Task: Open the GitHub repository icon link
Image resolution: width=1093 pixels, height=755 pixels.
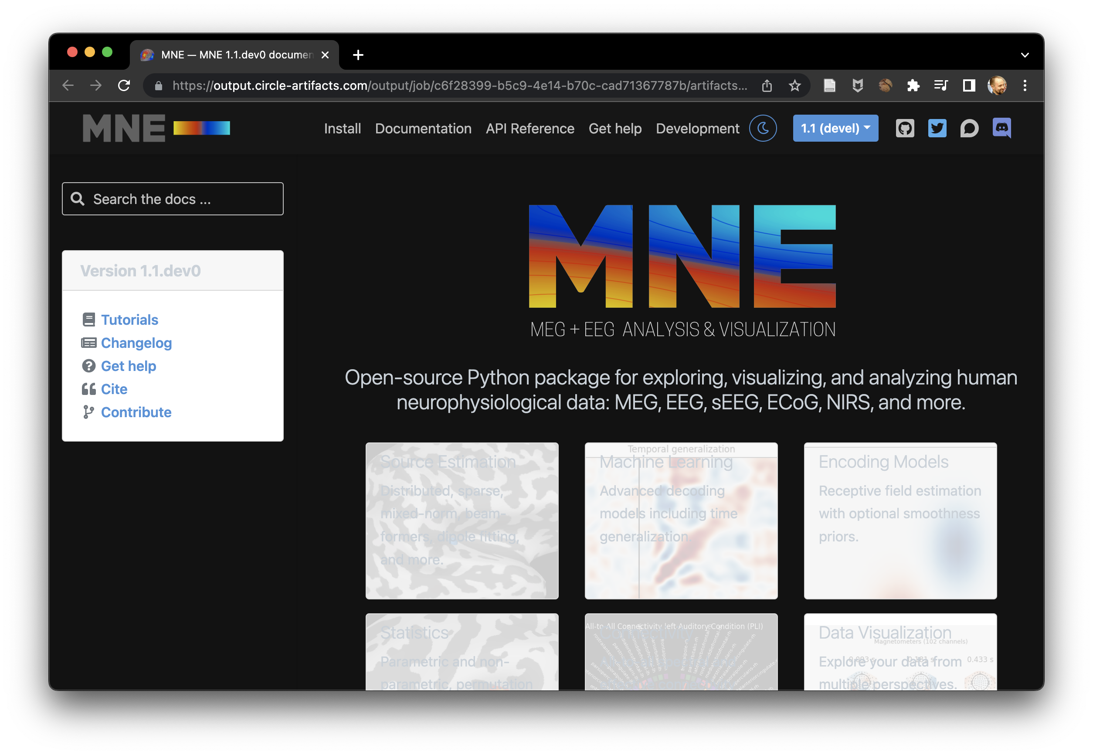Action: click(905, 128)
